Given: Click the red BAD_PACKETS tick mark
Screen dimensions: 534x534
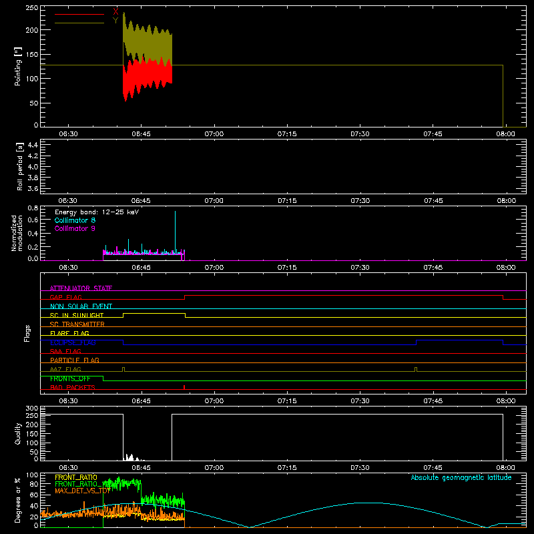Looking at the screenshot, I should pos(184,387).
